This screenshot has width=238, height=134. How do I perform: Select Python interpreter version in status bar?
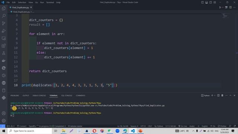171,126
